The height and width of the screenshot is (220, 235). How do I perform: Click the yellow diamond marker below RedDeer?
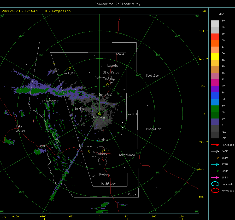point(108,85)
